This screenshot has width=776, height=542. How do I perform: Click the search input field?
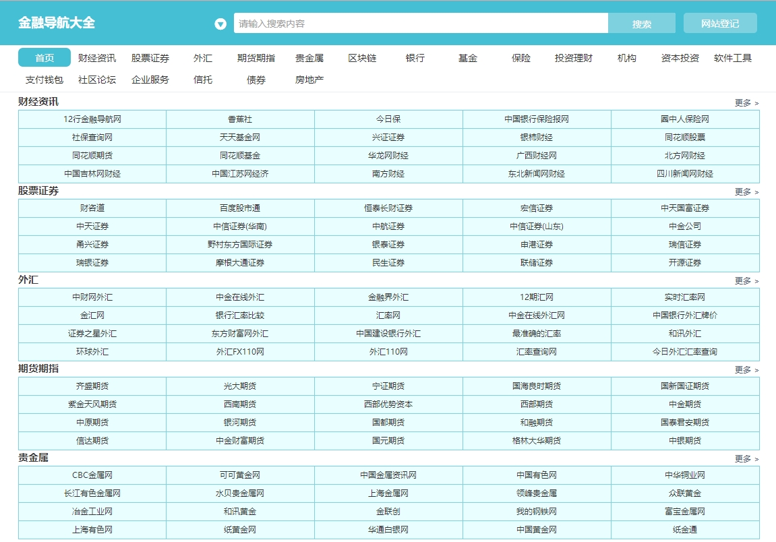coord(421,24)
